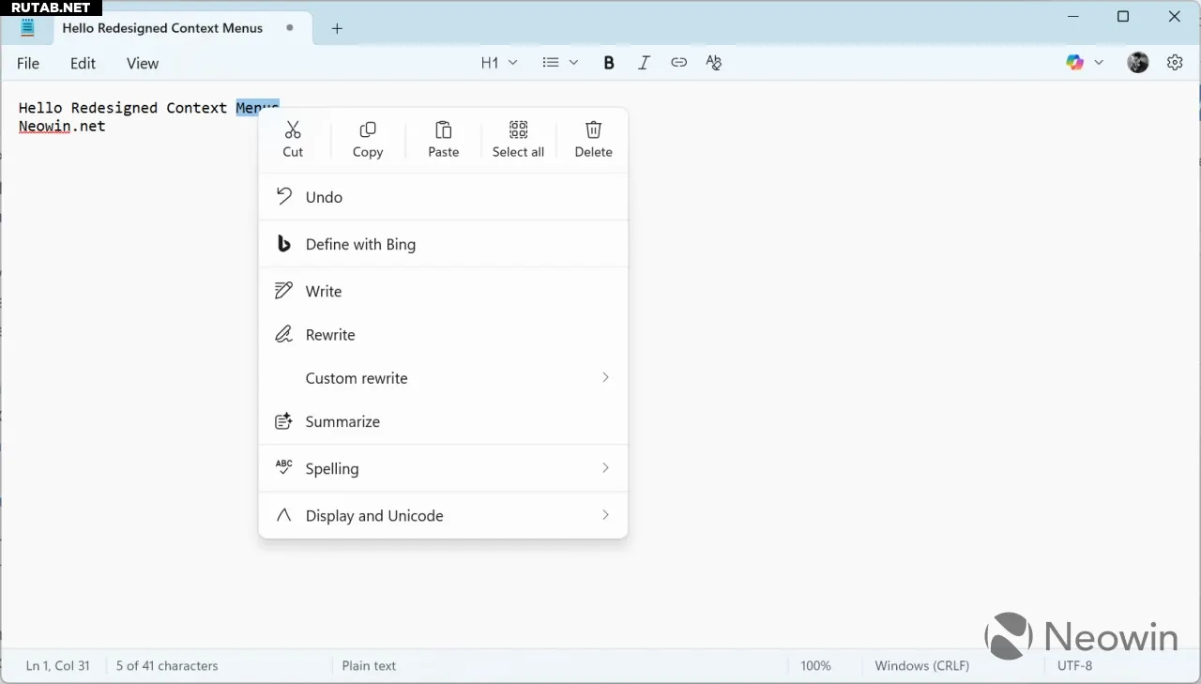Click Windows (CRLF) line ending indicator

(921, 665)
